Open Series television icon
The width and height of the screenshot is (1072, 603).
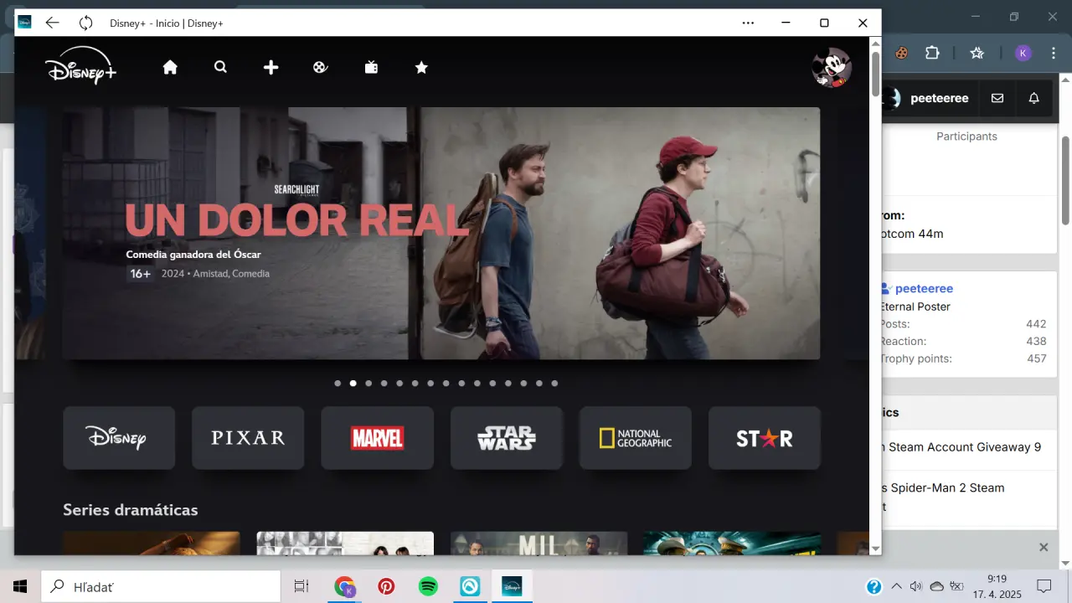point(371,67)
